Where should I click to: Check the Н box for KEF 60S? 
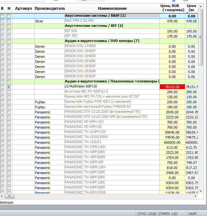coord(9,31)
